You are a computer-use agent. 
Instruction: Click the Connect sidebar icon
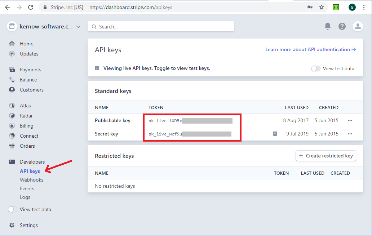pos(12,136)
